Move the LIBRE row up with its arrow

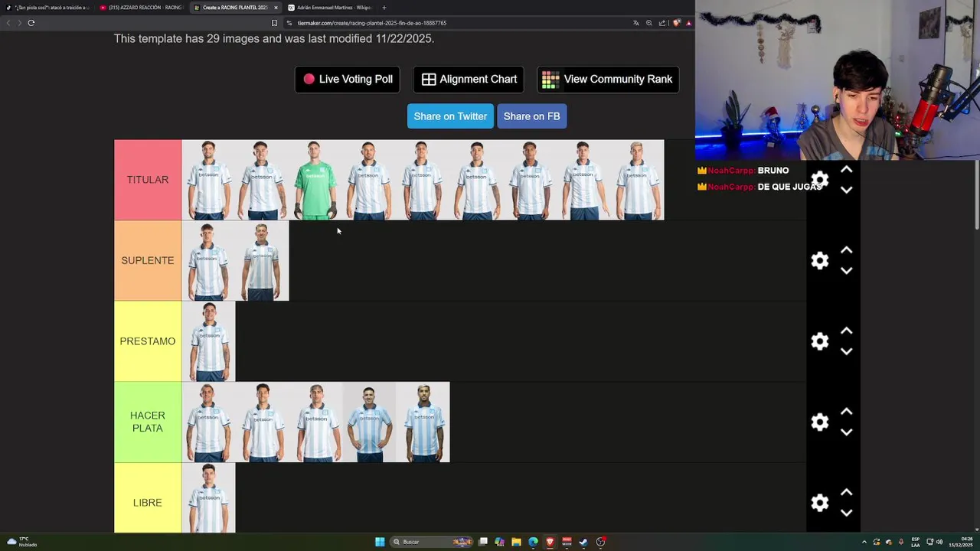[x=846, y=492]
